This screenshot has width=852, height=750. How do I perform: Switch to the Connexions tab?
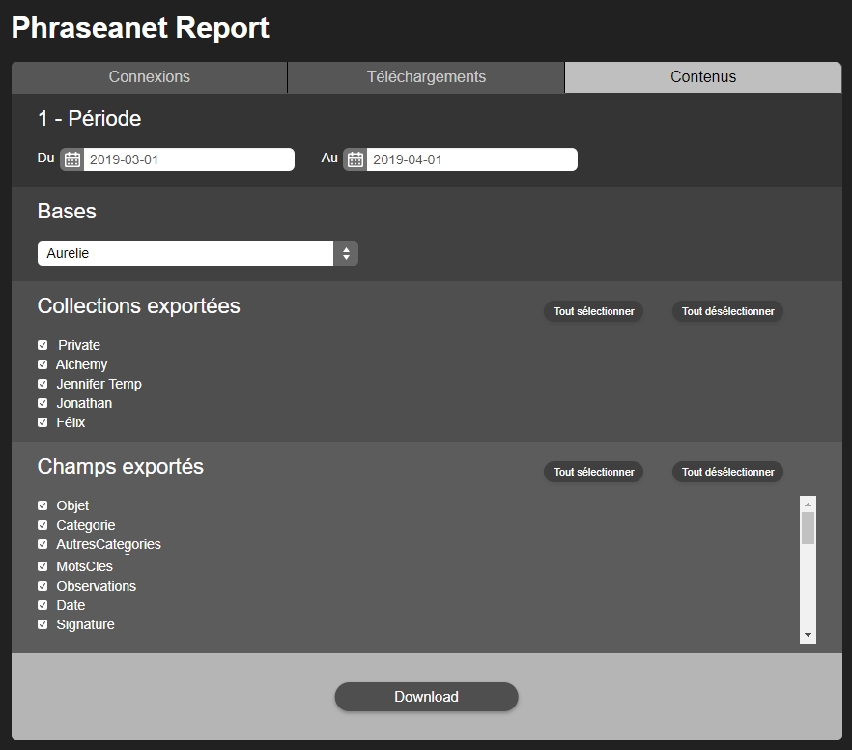(x=150, y=77)
